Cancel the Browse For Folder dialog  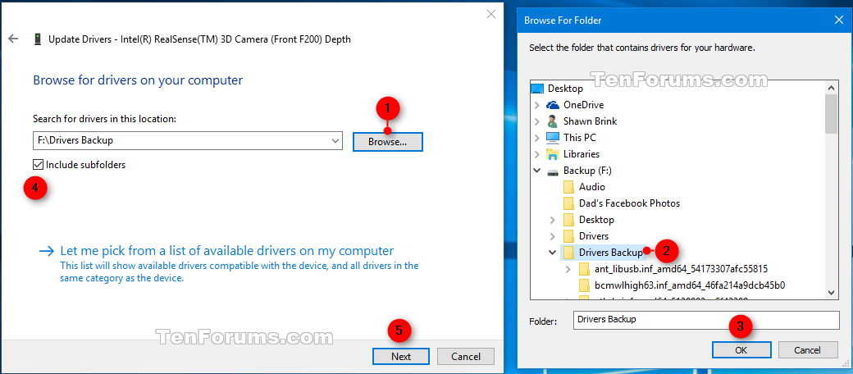807,350
